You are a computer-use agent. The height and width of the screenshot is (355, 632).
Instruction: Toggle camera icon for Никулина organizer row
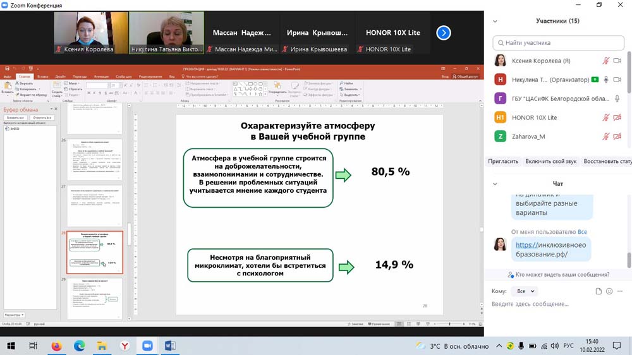pyautogui.click(x=617, y=80)
